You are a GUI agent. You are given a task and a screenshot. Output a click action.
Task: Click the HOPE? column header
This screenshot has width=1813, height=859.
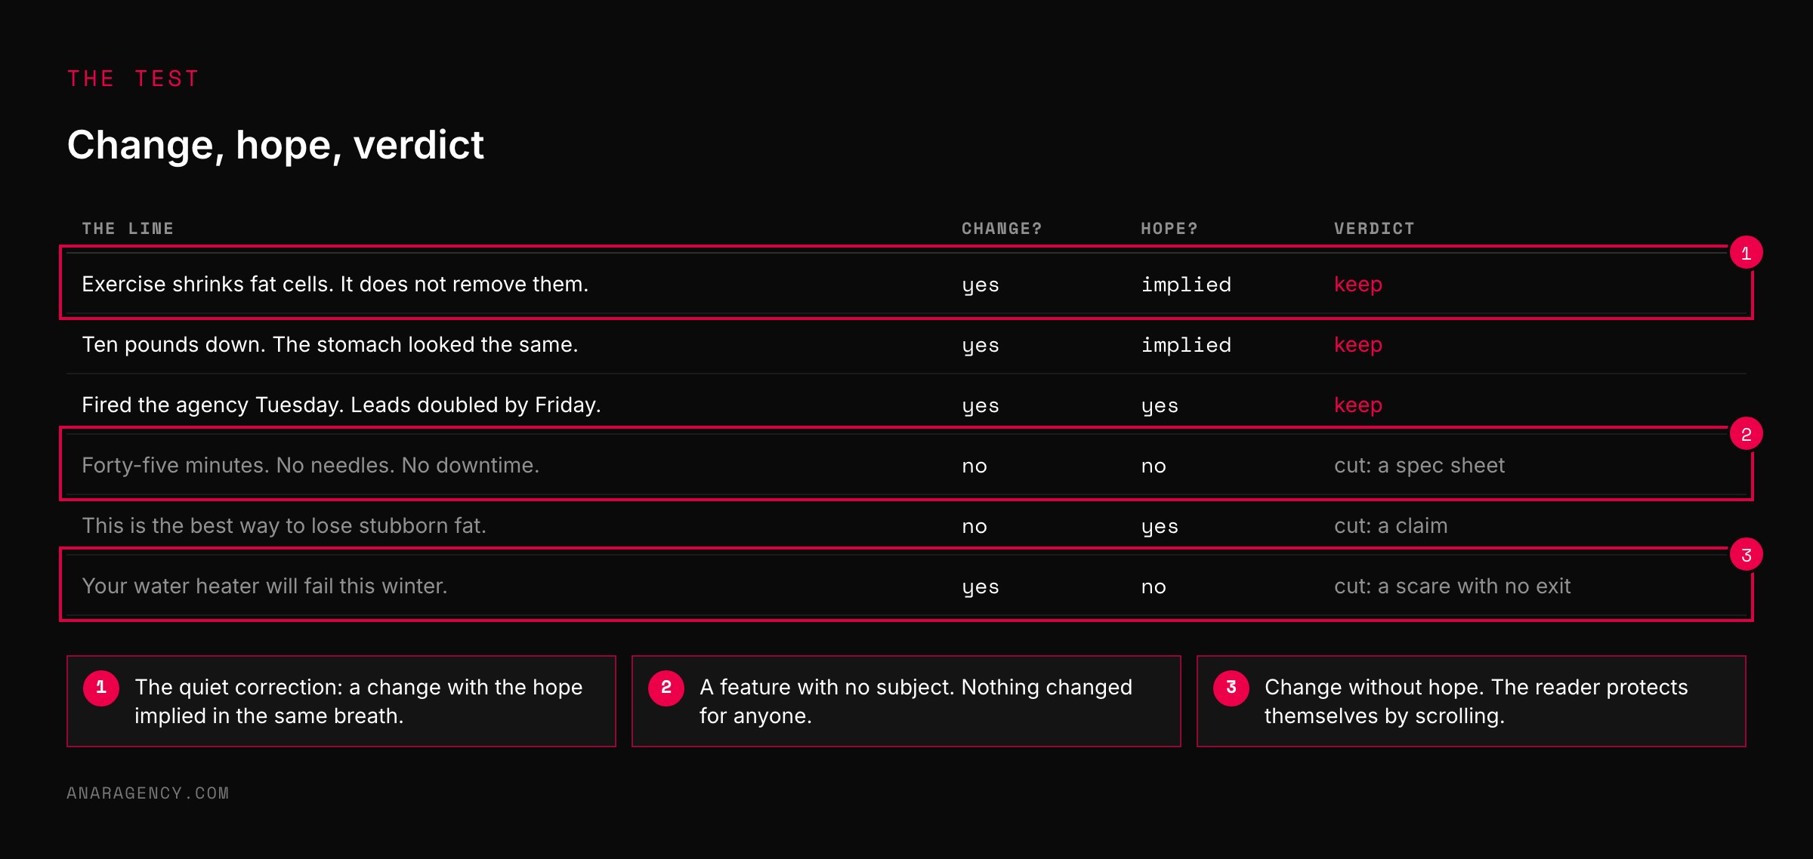point(1169,229)
